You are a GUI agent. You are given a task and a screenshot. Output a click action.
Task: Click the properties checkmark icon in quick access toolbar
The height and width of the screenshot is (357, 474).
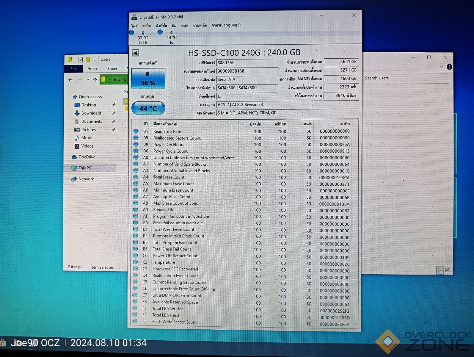coord(81,59)
